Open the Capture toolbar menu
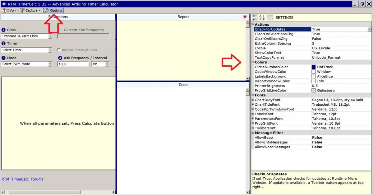 [x=29, y=11]
